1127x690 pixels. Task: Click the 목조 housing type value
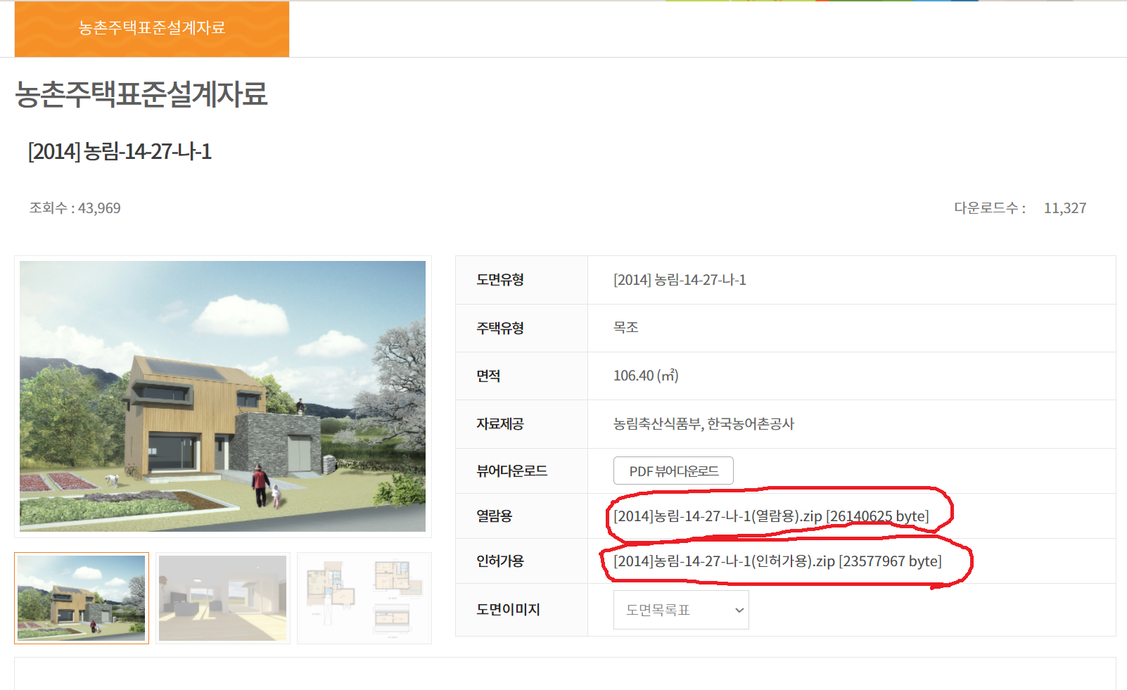pyautogui.click(x=626, y=328)
